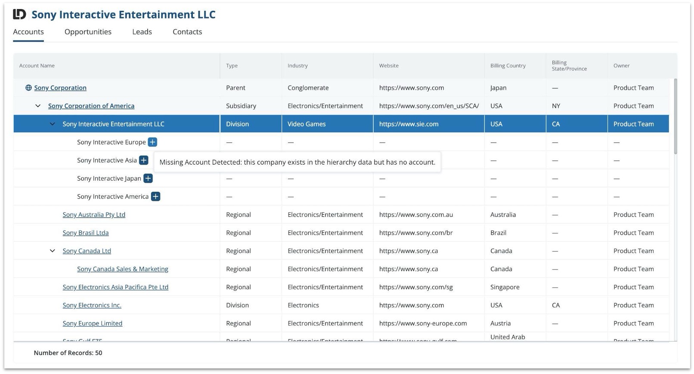The height and width of the screenshot is (374, 694).
Task: Go to the Contacts tab
Action: tap(187, 32)
